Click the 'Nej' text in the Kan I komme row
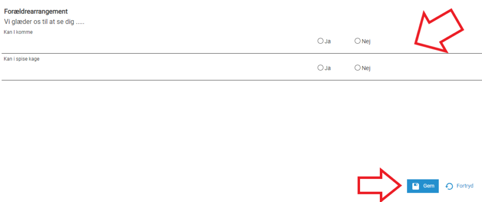Image resolution: width=482 pixels, height=202 pixels. tap(366, 41)
